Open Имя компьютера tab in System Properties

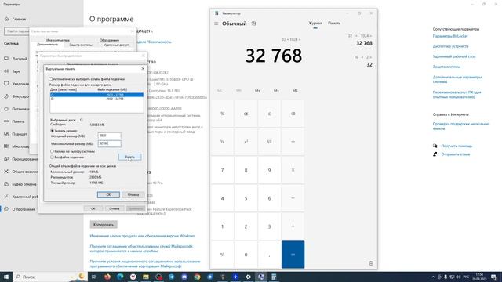[57, 40]
